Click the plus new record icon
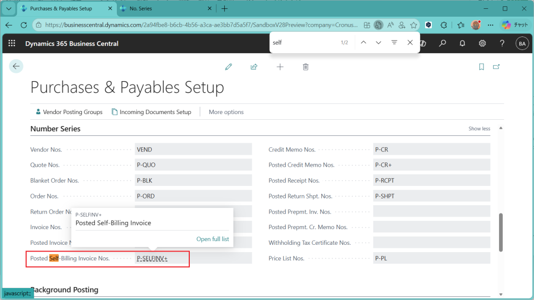This screenshot has width=534, height=300. tap(280, 67)
